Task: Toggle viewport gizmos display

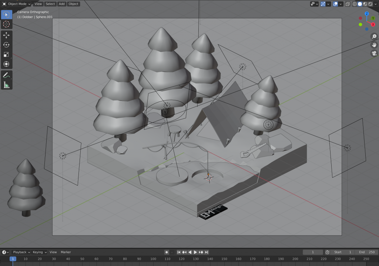Action: click(323, 4)
